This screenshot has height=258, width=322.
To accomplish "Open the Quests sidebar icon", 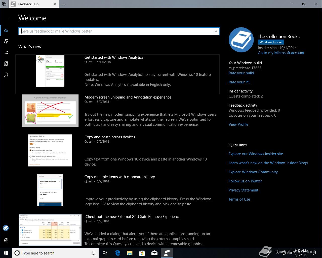I will pos(6,64).
